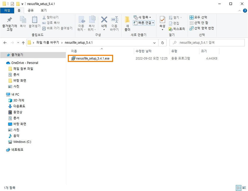This screenshot has width=248, height=191.
Task: Select nexusfile_setup_5.4.1.exe file
Action: [91, 59]
